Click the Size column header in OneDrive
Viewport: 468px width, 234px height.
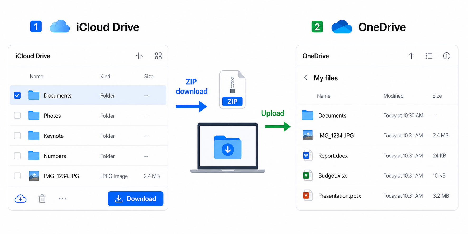point(437,96)
